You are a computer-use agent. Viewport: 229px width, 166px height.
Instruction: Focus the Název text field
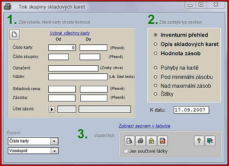78,77
